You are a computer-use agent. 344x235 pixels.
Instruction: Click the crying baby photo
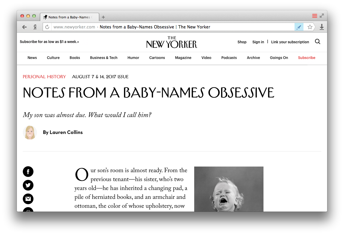(x=229, y=189)
